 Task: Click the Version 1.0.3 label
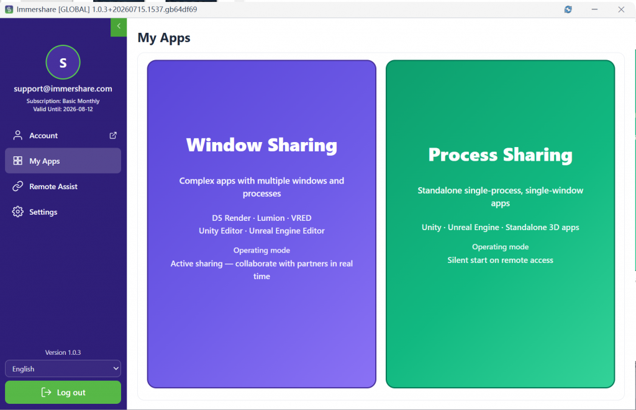(x=63, y=352)
